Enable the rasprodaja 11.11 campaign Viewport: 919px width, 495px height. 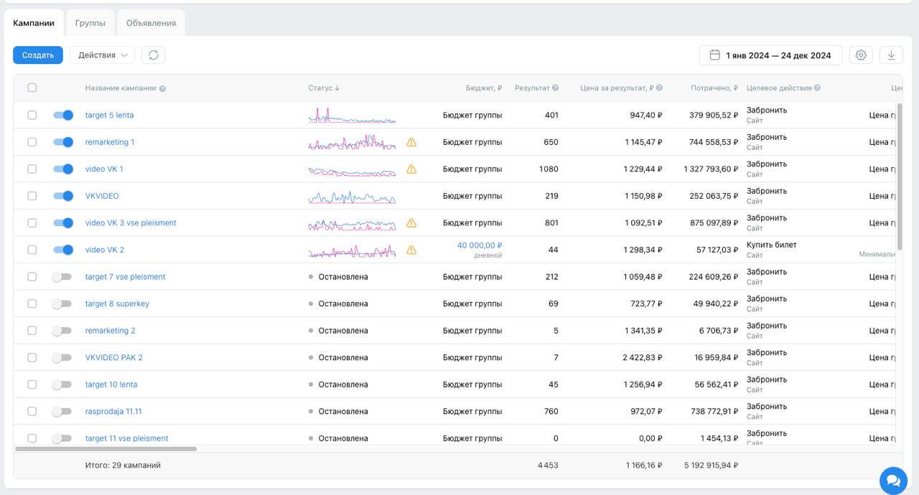(62, 411)
